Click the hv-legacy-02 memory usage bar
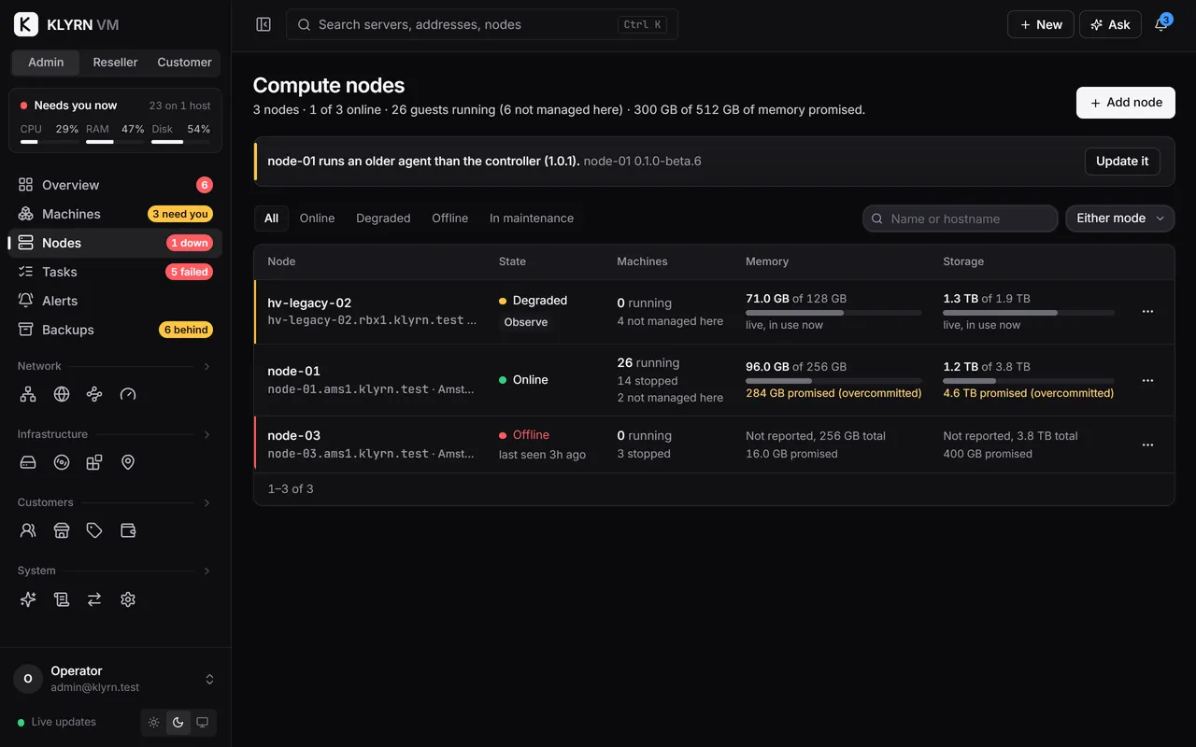The width and height of the screenshot is (1196, 747). (x=833, y=313)
